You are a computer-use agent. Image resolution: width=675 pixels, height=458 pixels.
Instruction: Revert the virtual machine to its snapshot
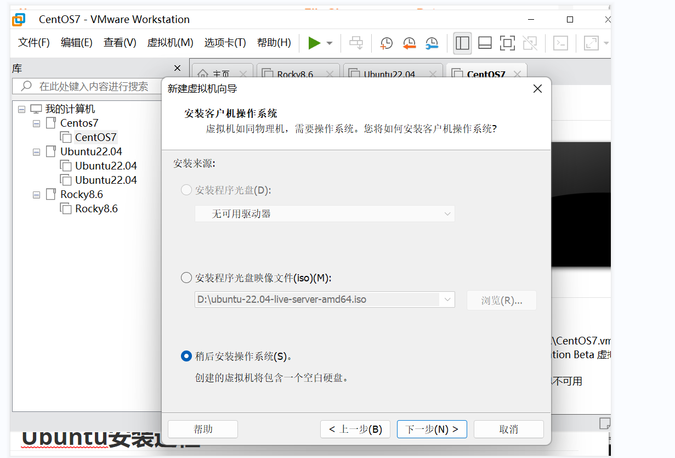(409, 43)
